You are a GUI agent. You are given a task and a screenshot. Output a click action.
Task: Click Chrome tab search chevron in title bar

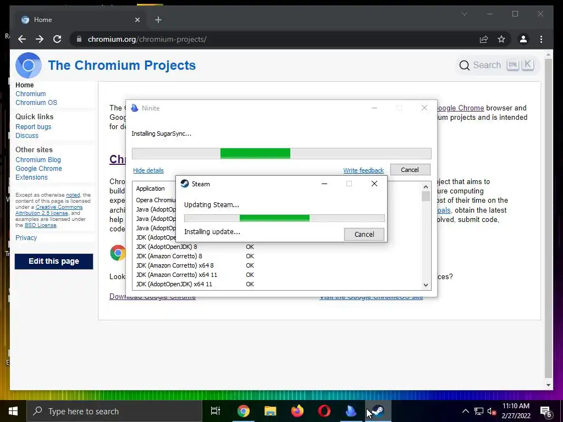[x=464, y=14]
